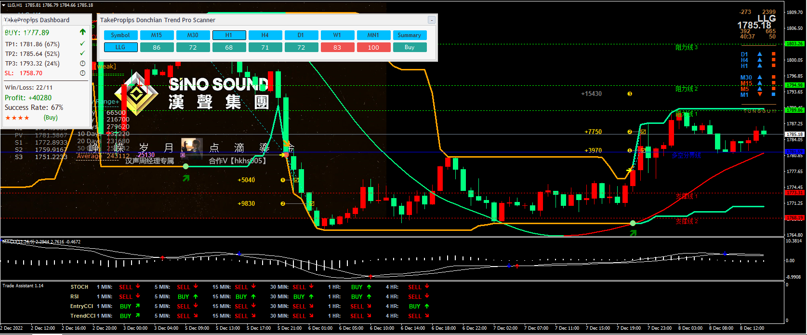The image size is (807, 335).
Task: Click the 68 score under H1
Action: tap(229, 47)
